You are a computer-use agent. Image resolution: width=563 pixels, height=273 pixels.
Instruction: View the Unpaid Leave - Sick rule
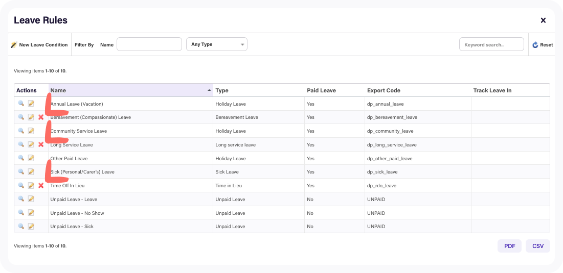pyautogui.click(x=21, y=226)
